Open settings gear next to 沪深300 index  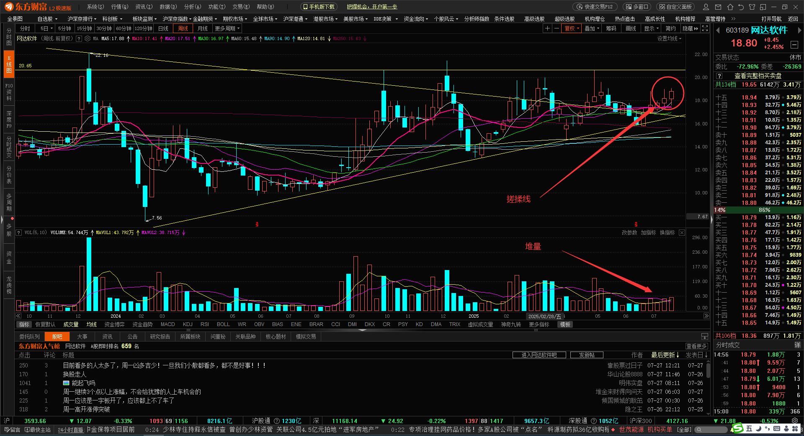(794, 421)
